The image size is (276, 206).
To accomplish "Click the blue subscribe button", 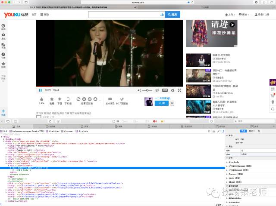I will click(162, 103).
